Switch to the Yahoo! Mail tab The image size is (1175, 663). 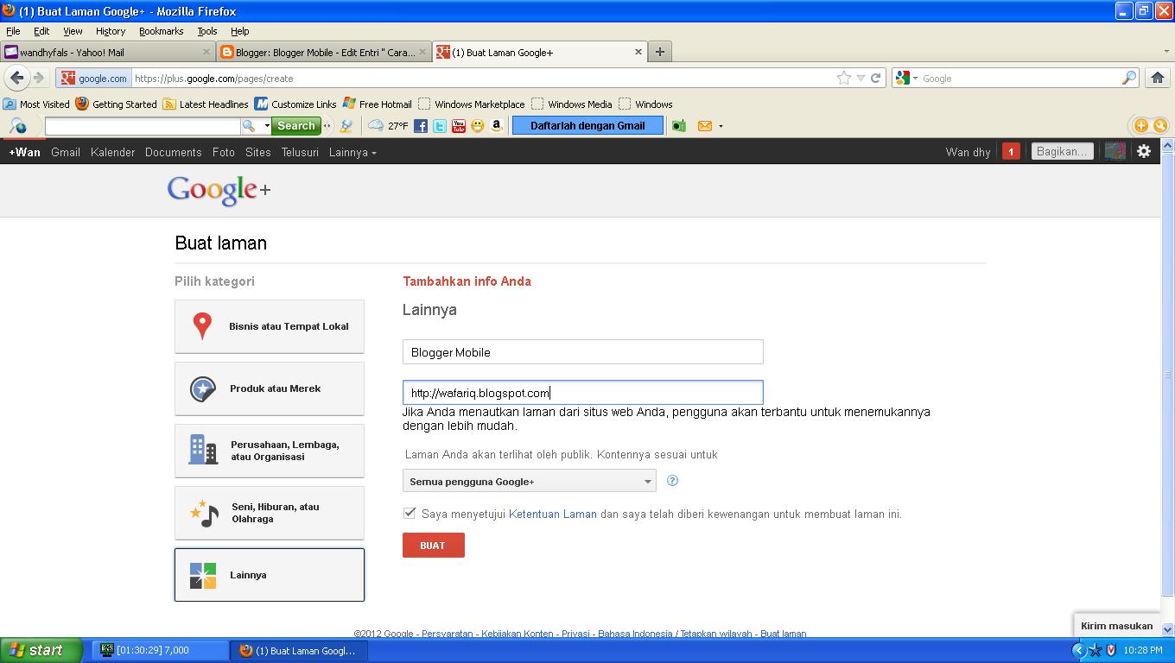point(108,52)
